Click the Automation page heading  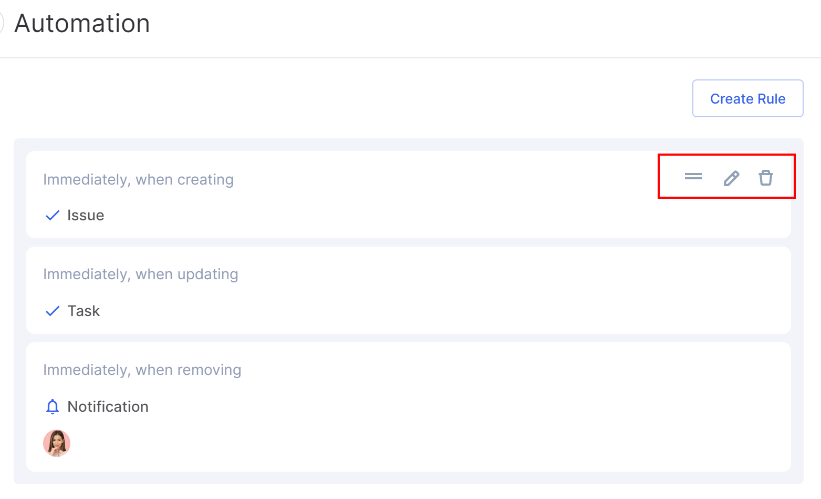(82, 23)
